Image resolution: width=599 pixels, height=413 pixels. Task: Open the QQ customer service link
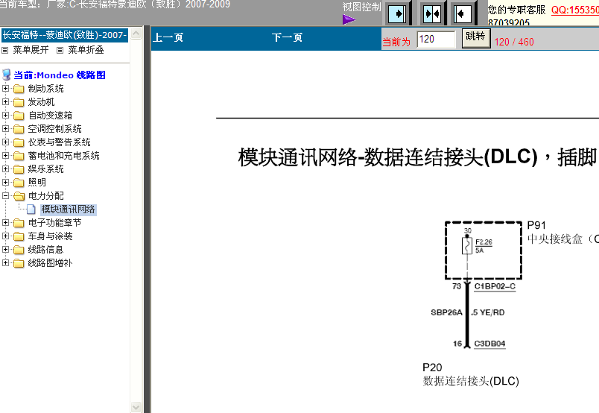tap(575, 10)
